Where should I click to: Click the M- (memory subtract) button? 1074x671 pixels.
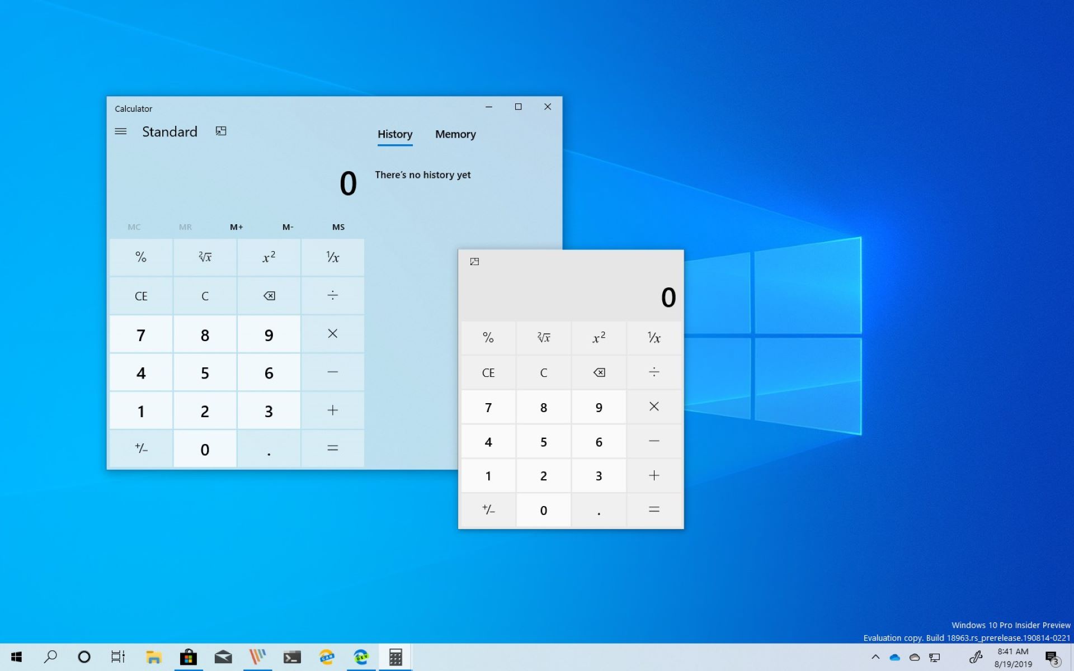coord(288,226)
